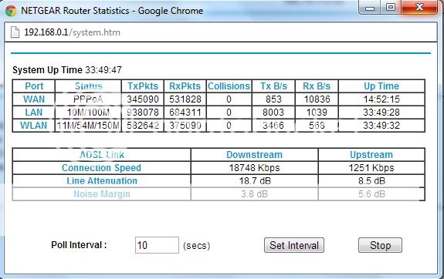Click the WAN port row label
The height and width of the screenshot is (279, 444).
[34, 99]
